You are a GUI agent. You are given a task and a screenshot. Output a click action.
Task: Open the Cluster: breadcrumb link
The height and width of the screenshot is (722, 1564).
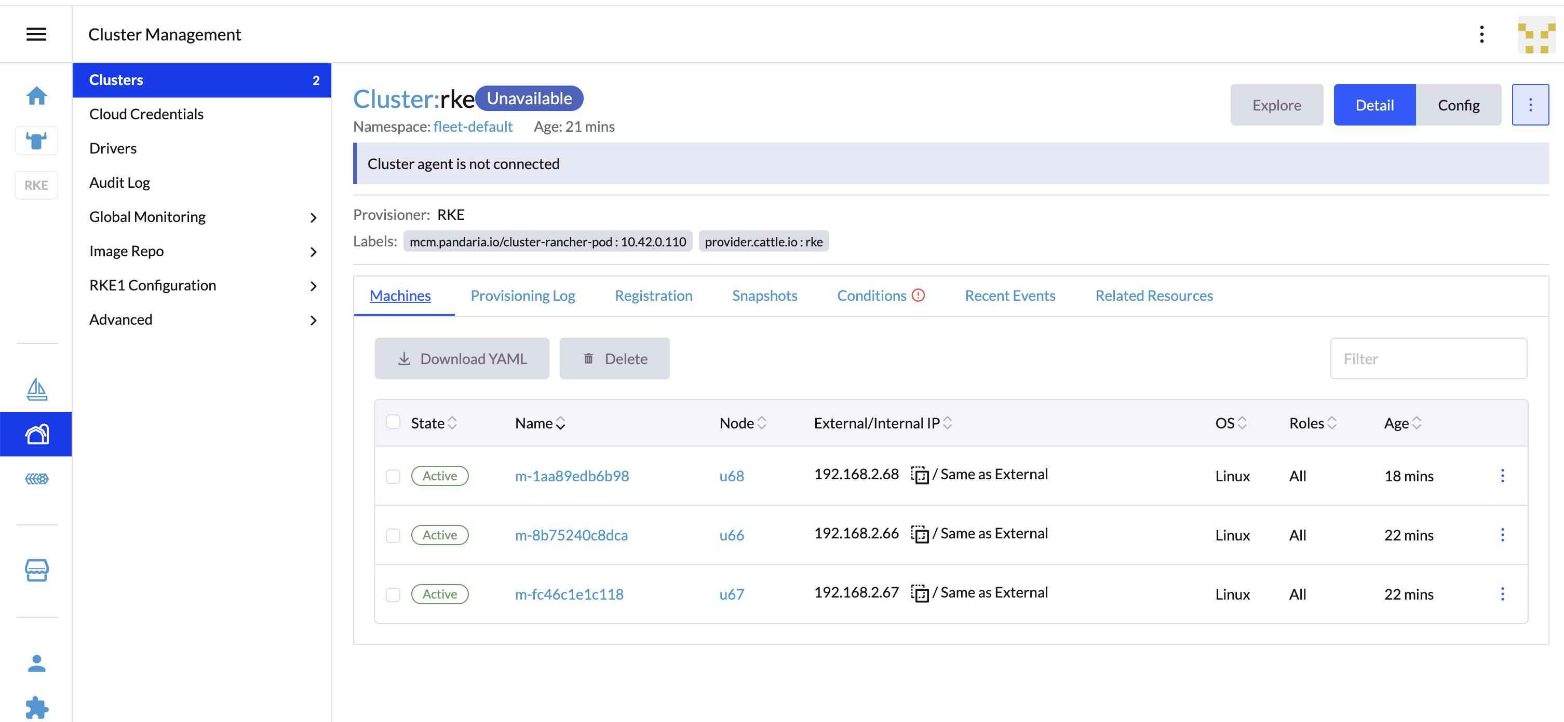(396, 99)
